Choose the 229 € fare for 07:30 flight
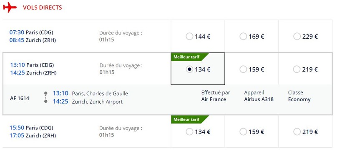The height and width of the screenshot is (151, 342). coord(297,36)
